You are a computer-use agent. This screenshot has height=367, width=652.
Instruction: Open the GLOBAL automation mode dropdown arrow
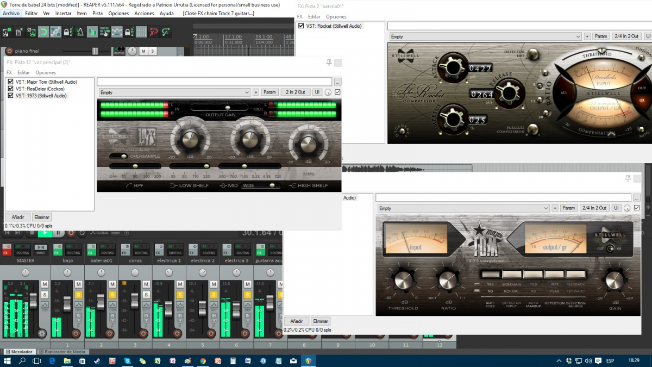[126, 233]
